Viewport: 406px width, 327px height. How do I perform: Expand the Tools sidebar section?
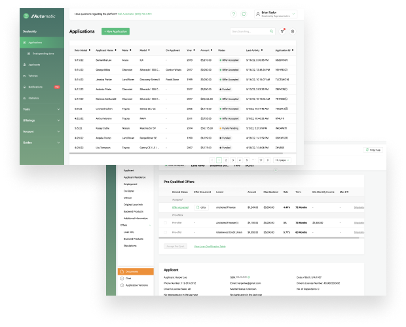(x=39, y=109)
